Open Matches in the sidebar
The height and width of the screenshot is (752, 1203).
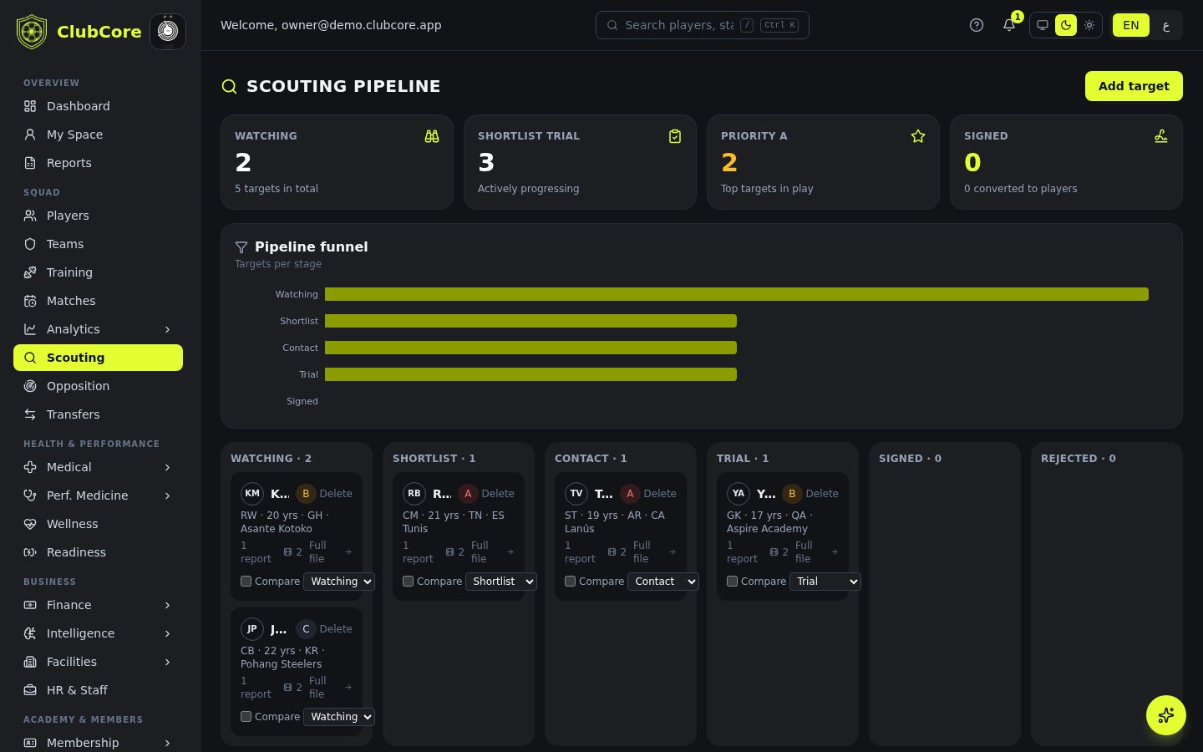[98, 301]
